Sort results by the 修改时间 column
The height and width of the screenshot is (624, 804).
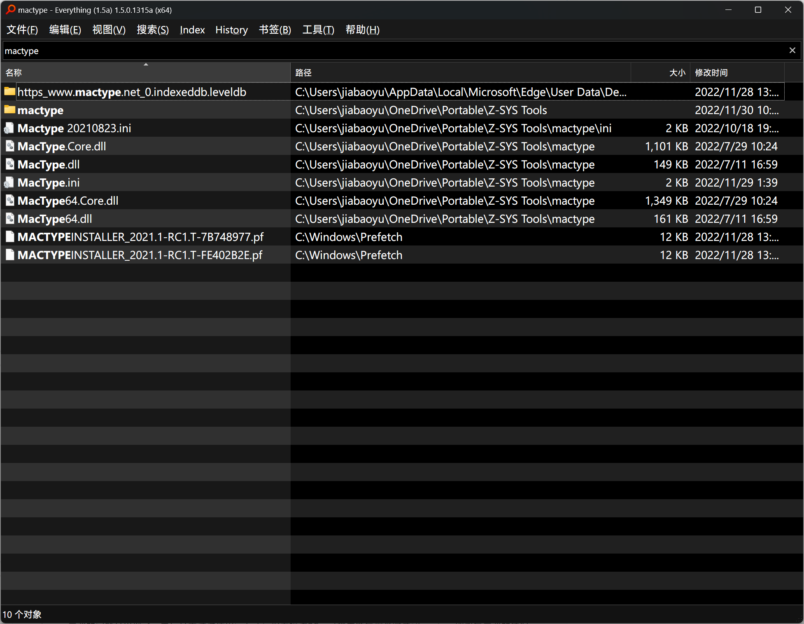pyautogui.click(x=711, y=72)
